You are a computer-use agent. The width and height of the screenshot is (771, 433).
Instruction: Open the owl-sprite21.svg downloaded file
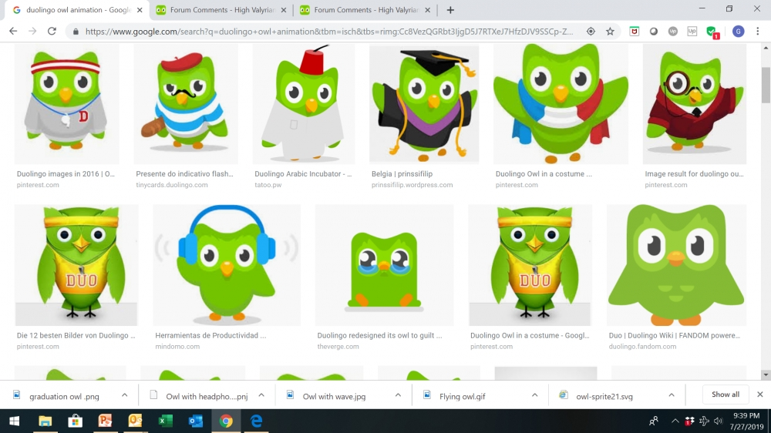click(x=604, y=395)
